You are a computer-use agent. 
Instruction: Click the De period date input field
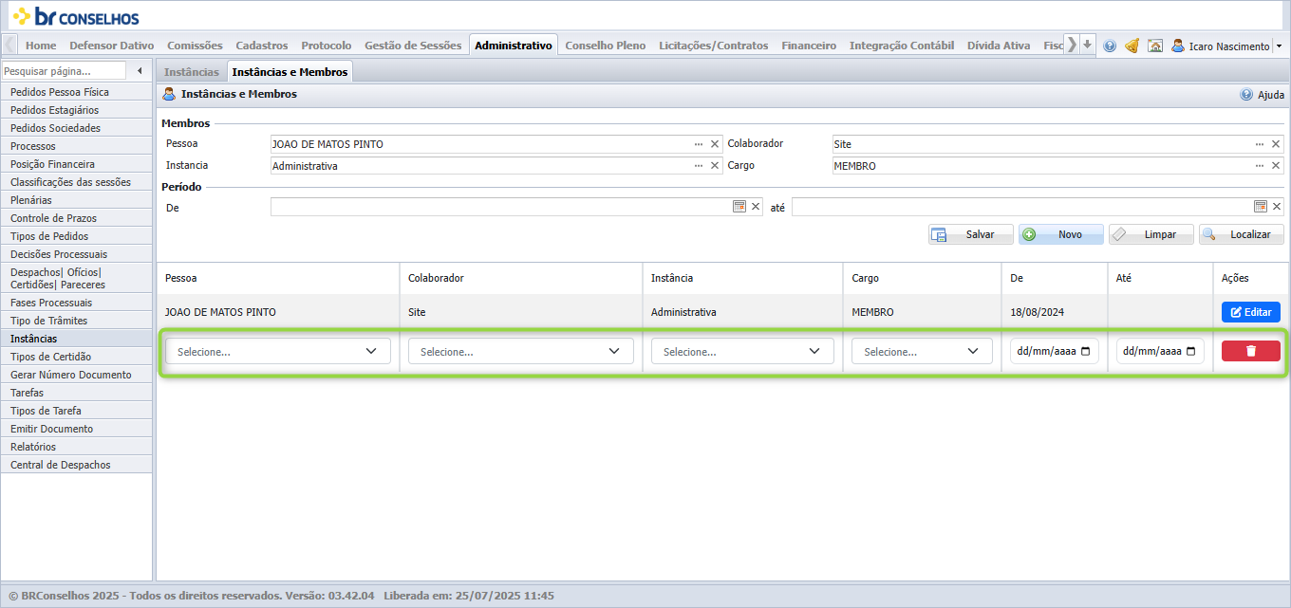(500, 207)
